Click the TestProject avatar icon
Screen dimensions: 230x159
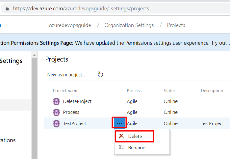[56, 123]
